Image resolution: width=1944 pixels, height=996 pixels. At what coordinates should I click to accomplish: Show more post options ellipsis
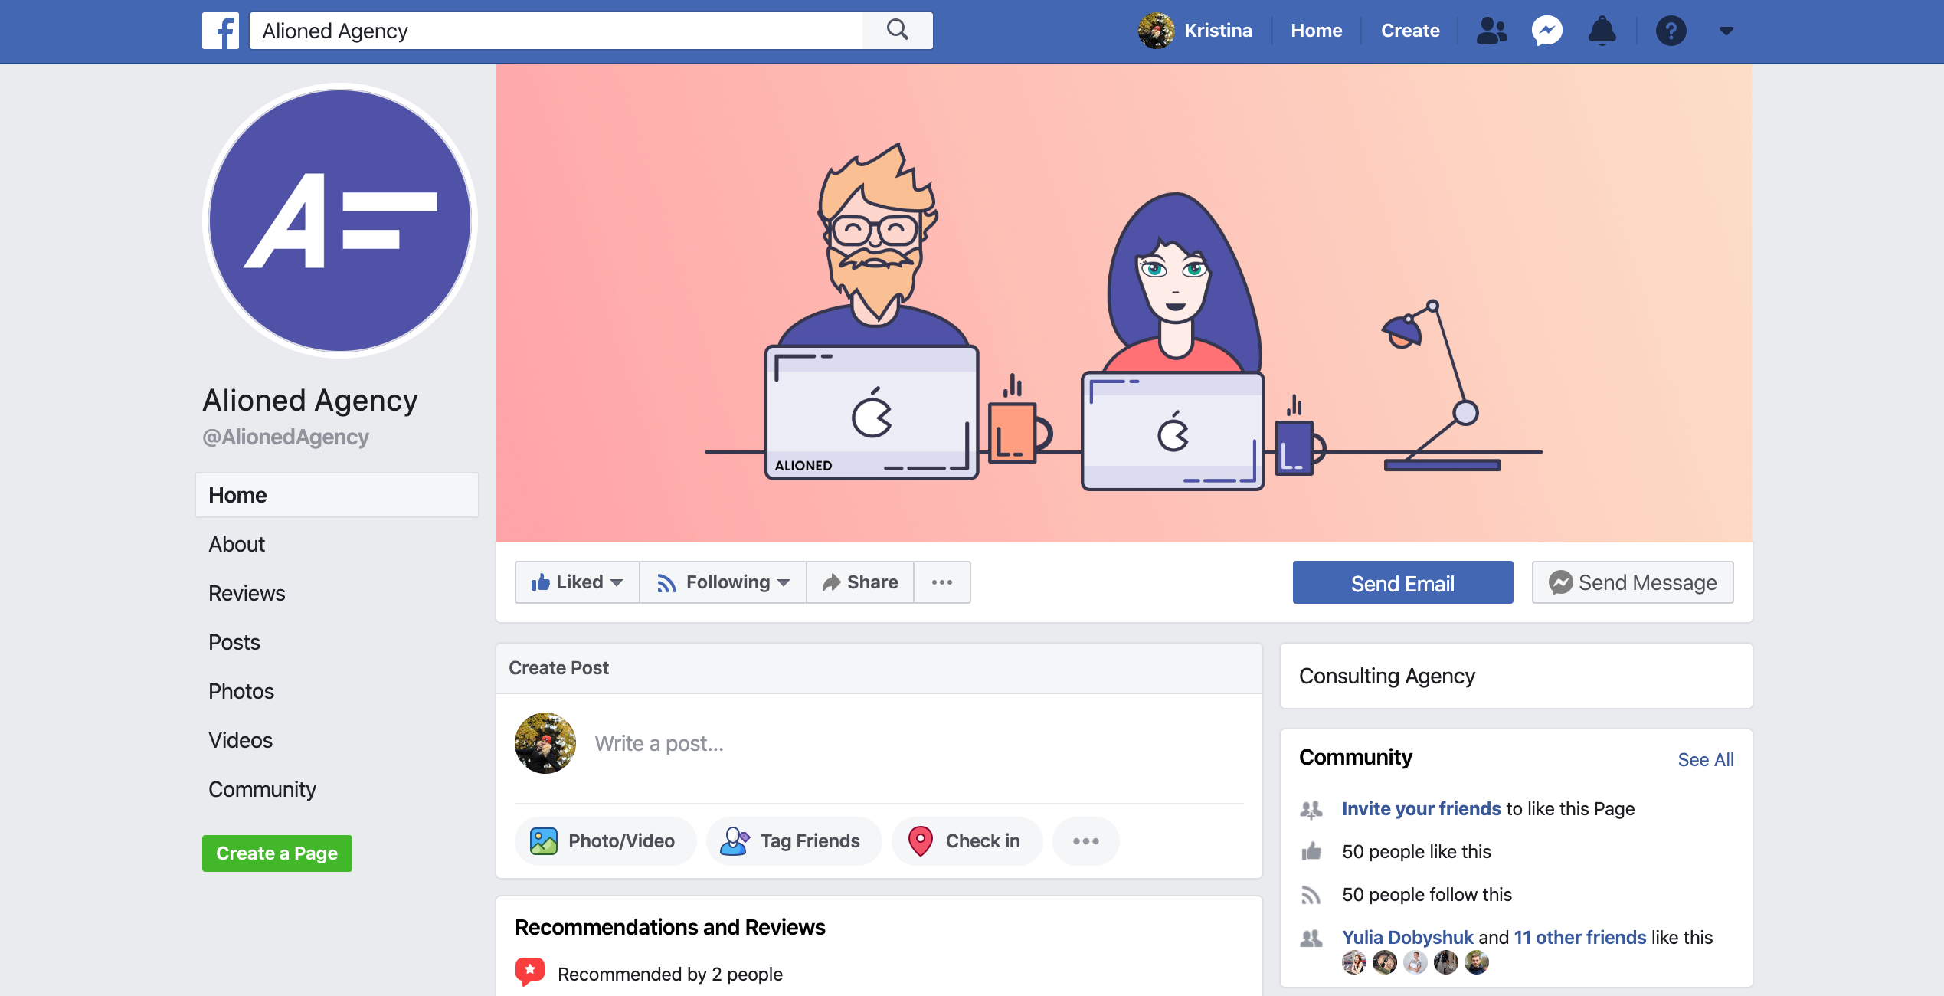(x=1085, y=840)
